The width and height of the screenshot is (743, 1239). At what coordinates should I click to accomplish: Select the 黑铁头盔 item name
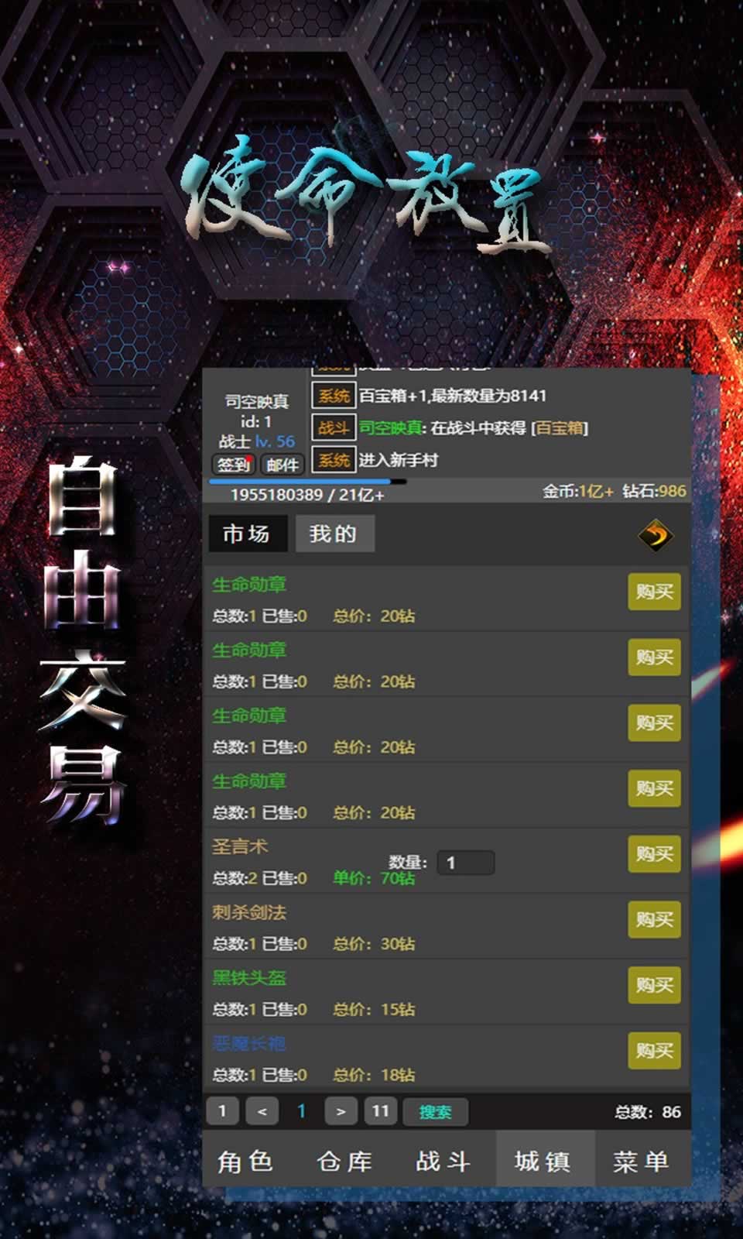[x=249, y=978]
